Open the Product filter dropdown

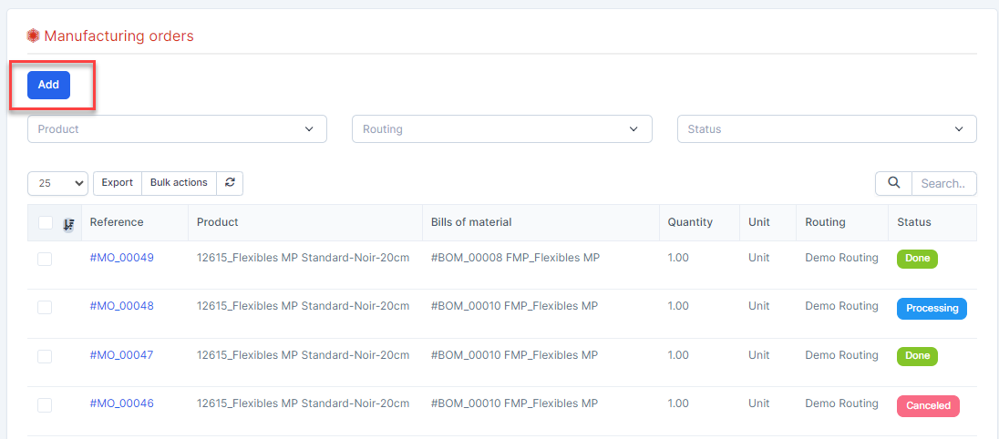(x=177, y=129)
